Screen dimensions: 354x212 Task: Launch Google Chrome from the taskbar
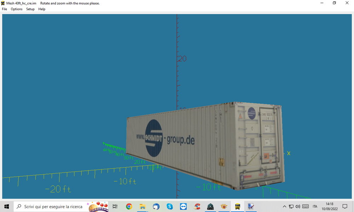tap(129, 206)
